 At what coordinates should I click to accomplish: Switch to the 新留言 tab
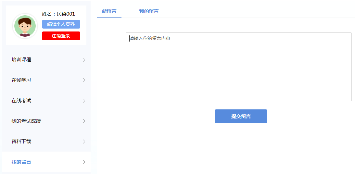point(109,11)
